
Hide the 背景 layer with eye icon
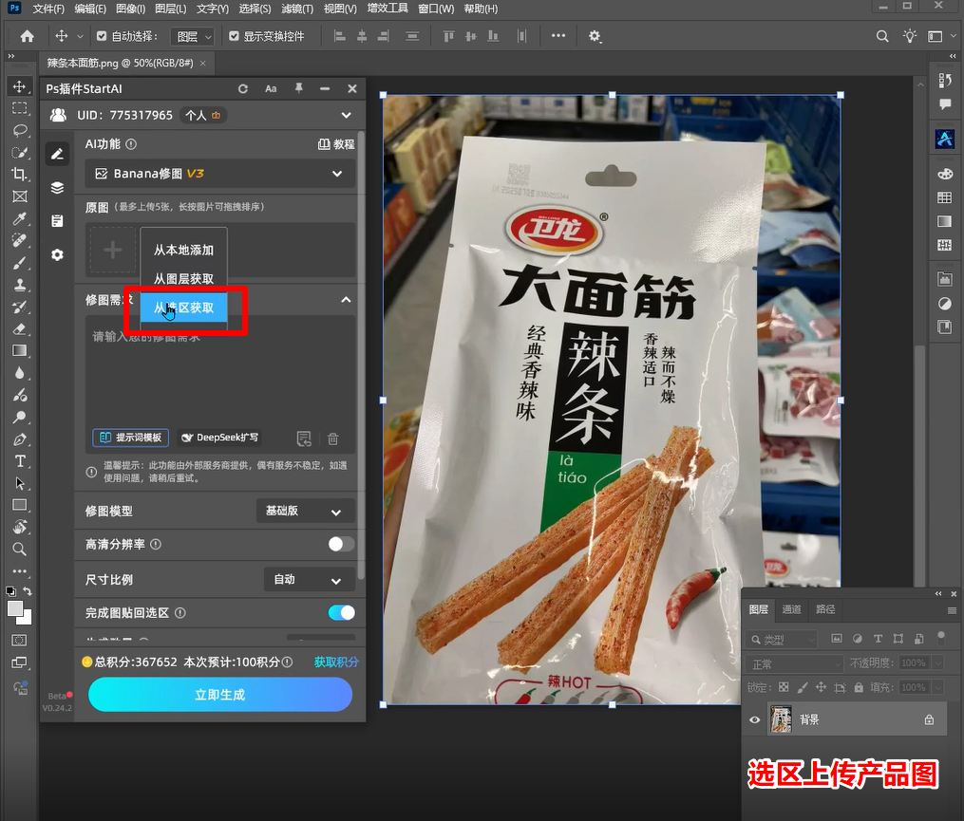pos(755,719)
